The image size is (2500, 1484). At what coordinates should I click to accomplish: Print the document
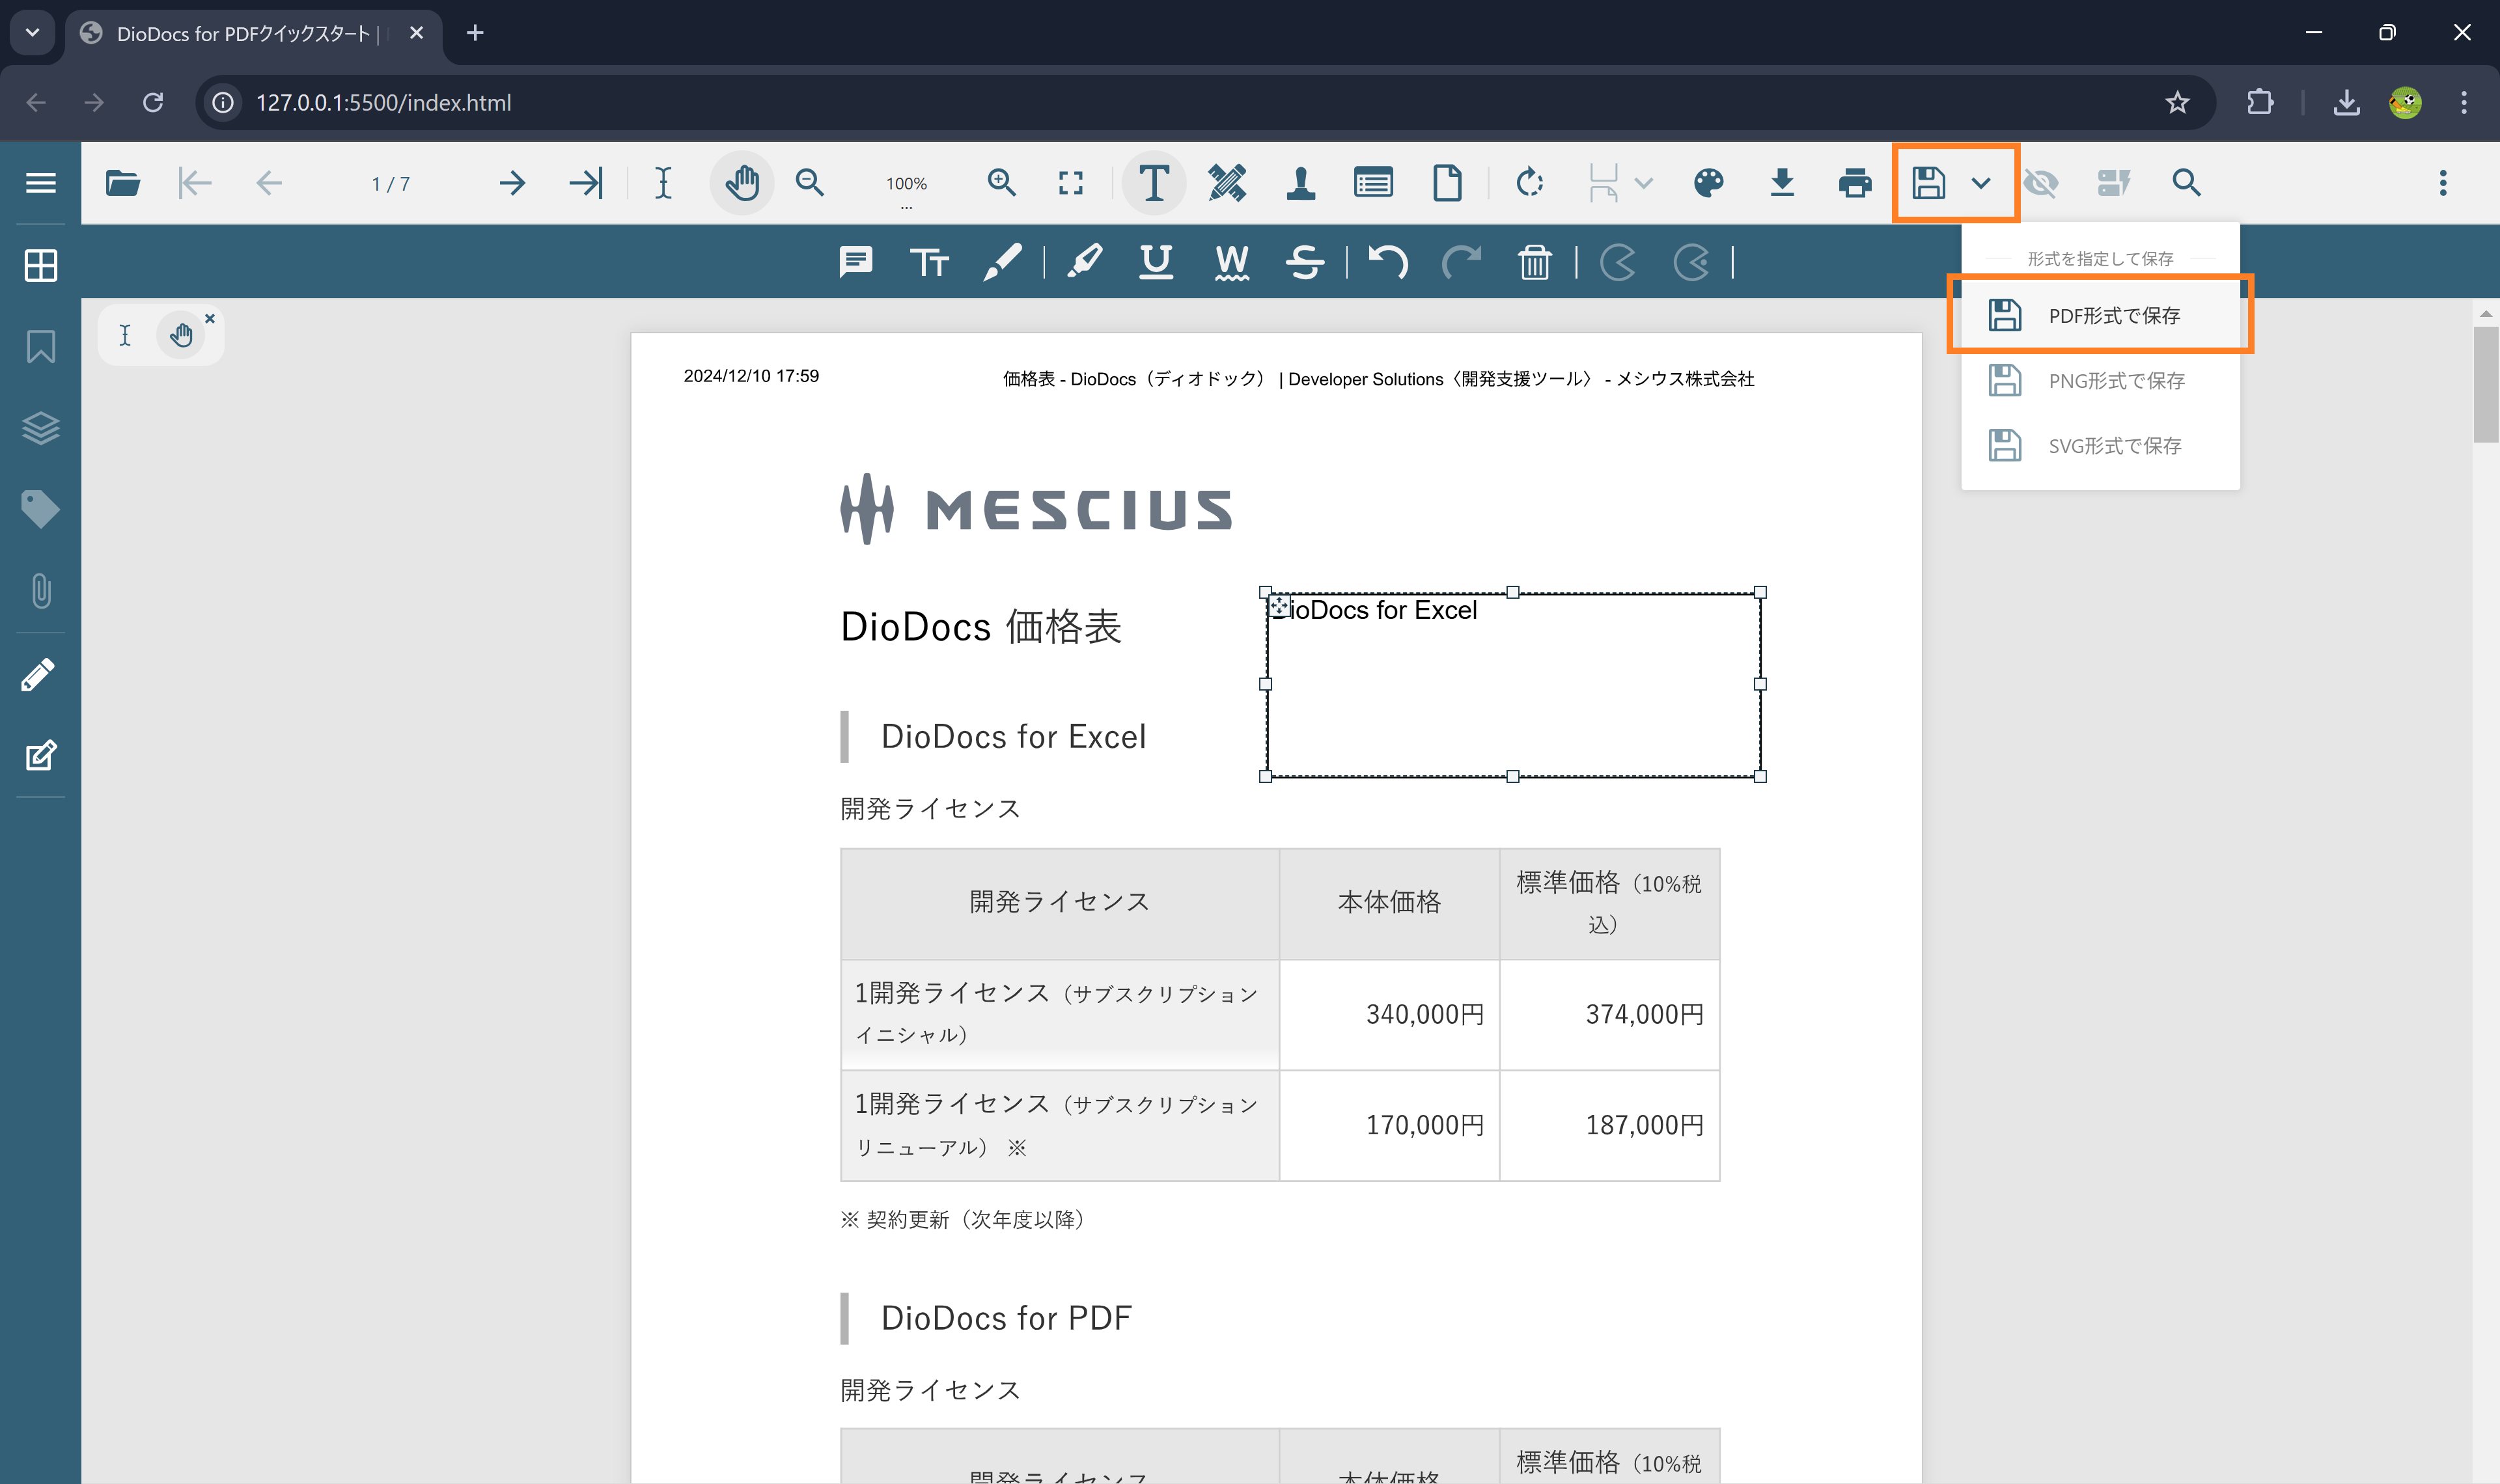(1855, 183)
